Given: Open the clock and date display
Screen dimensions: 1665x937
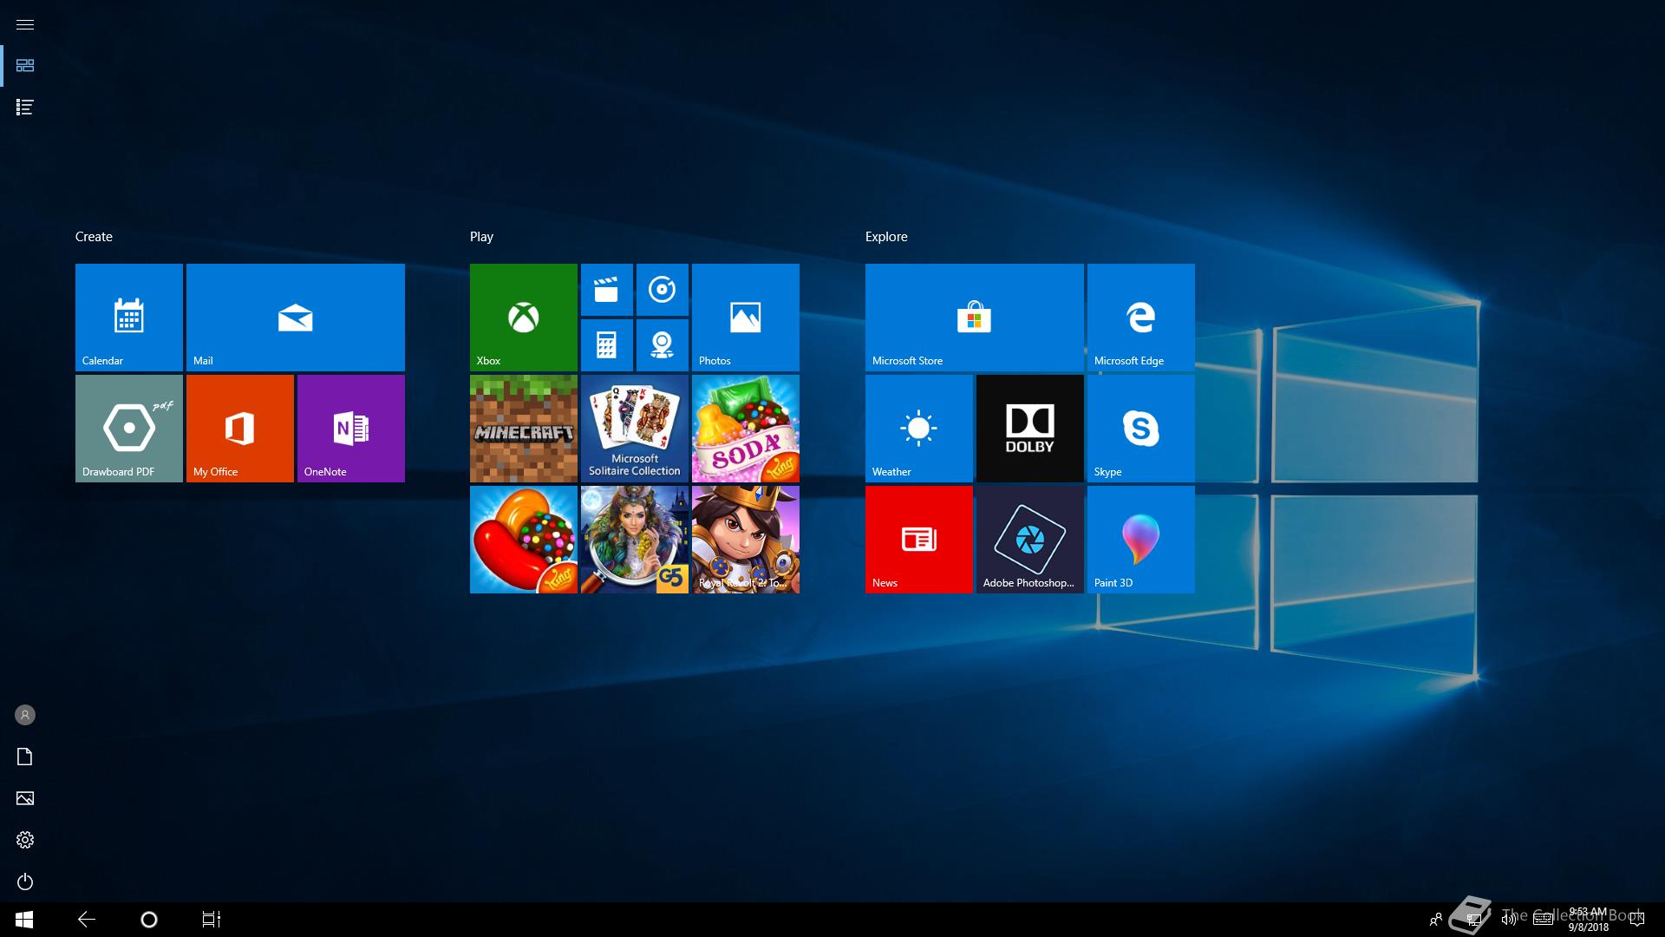Looking at the screenshot, I should tap(1588, 920).
